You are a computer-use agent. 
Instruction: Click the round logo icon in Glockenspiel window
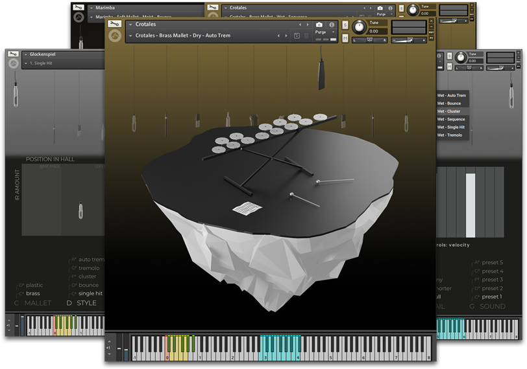point(14,63)
